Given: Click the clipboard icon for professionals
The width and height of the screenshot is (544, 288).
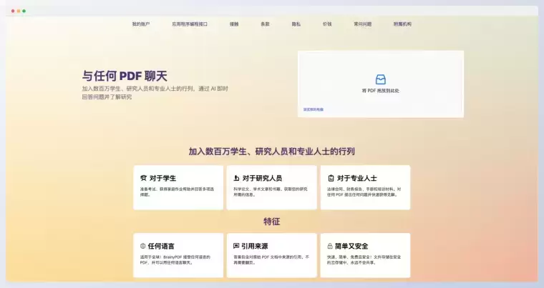Looking at the screenshot, I should [x=331, y=178].
